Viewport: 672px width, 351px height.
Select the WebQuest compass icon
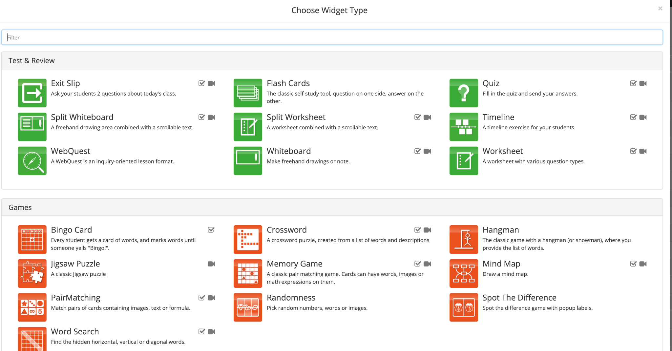tap(32, 161)
